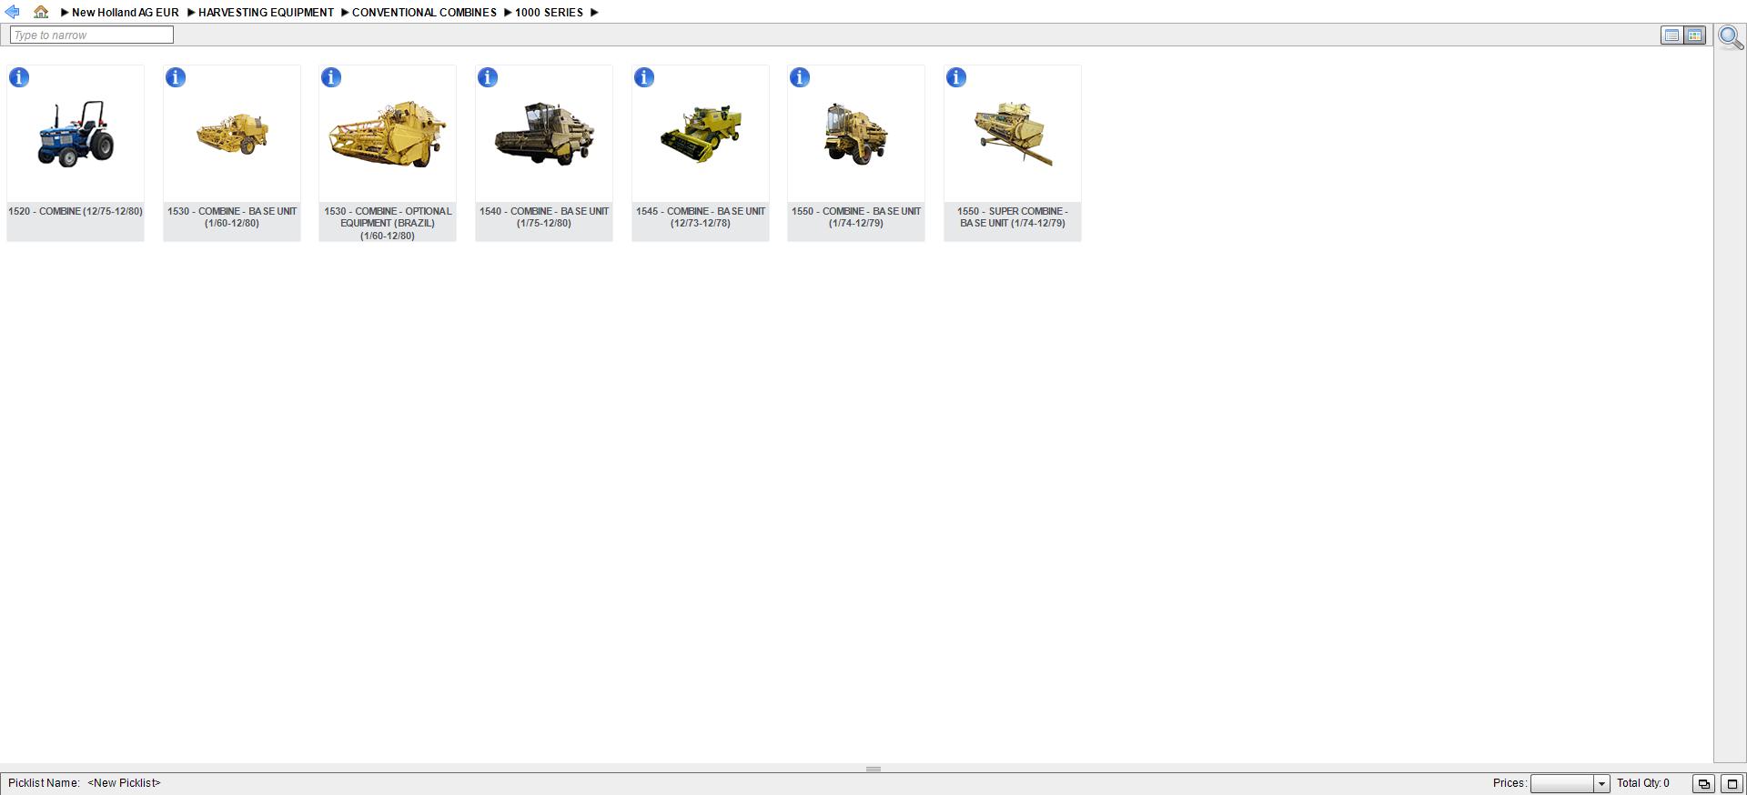
Task: Maximize the picklist panel
Action: click(1732, 783)
